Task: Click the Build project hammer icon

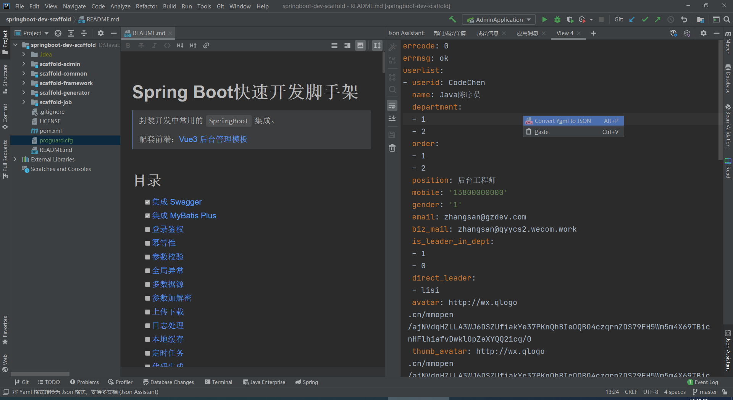Action: point(452,19)
